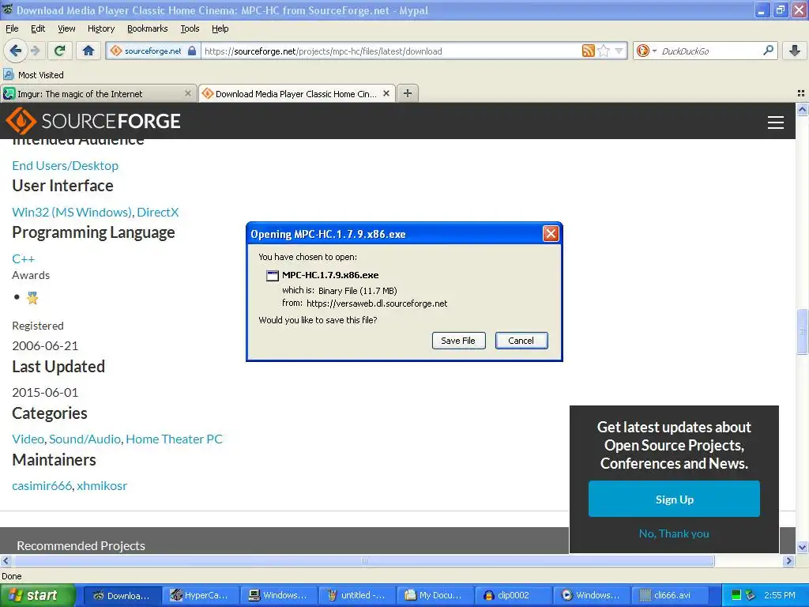Follow the C++ language link
This screenshot has height=607, width=809.
click(x=23, y=259)
